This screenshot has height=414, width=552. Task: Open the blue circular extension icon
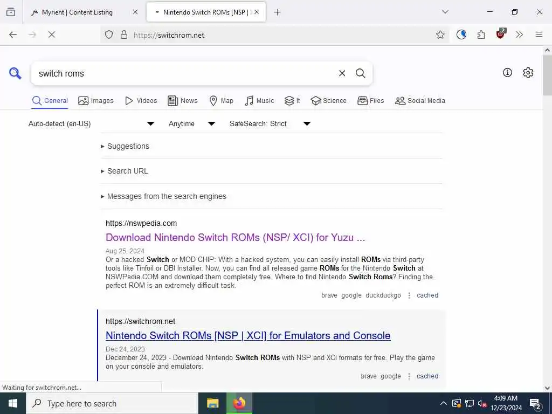[x=461, y=34]
